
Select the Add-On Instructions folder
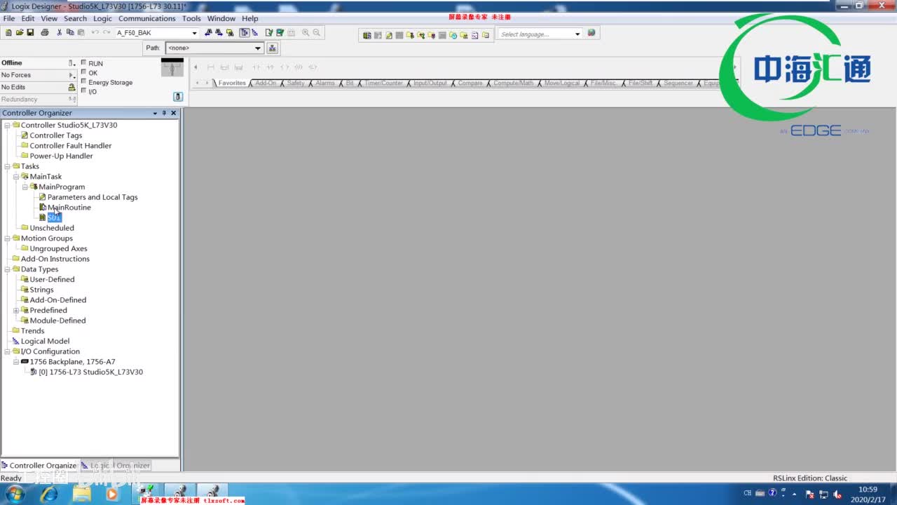click(x=55, y=259)
